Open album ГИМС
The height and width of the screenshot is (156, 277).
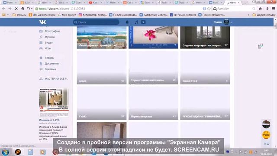(102, 103)
